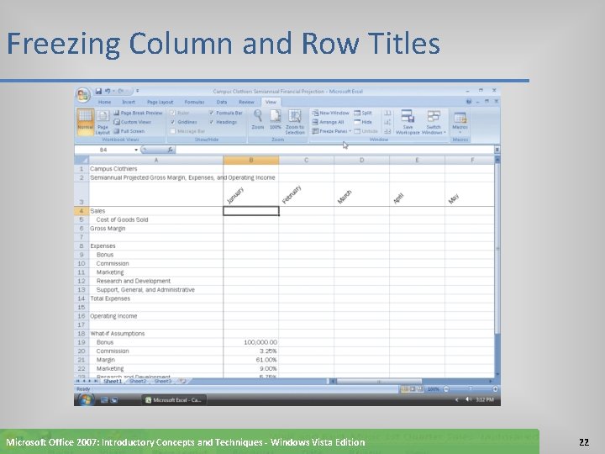
Task: Open the Review ribbon tab
Action: point(246,102)
